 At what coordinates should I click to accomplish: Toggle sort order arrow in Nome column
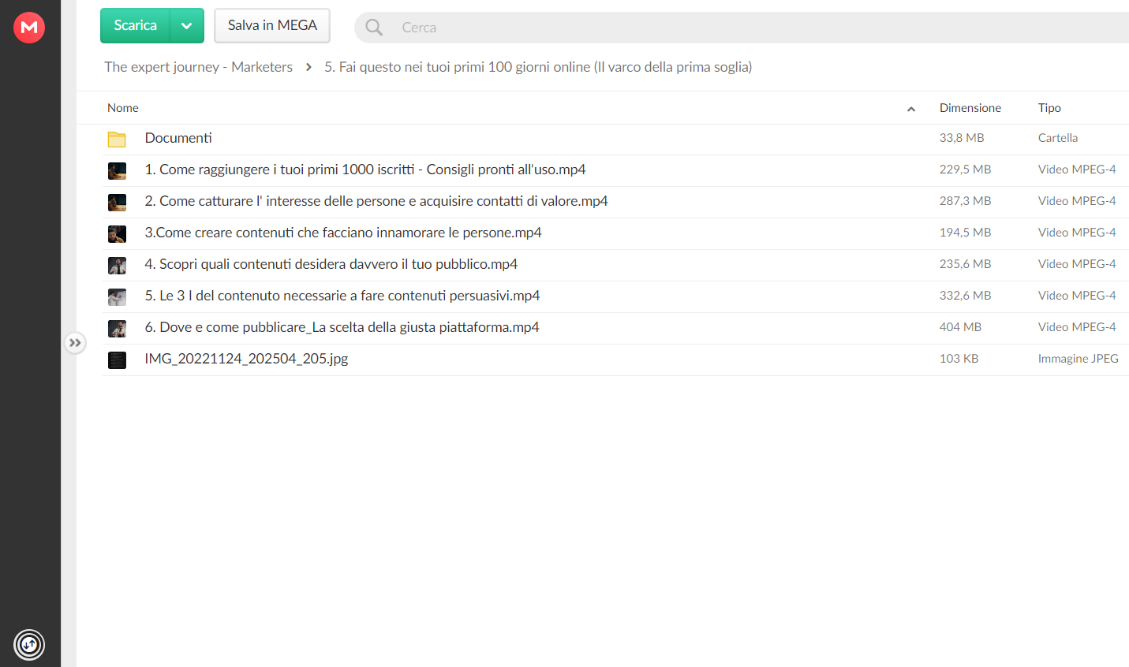(x=911, y=109)
